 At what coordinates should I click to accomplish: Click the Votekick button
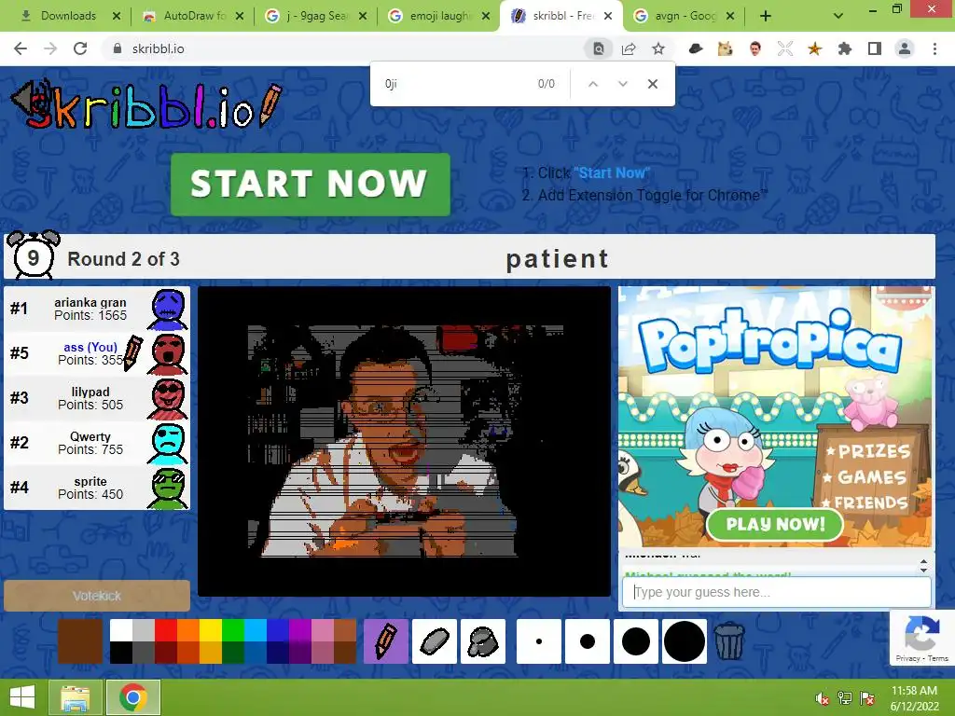click(x=97, y=596)
